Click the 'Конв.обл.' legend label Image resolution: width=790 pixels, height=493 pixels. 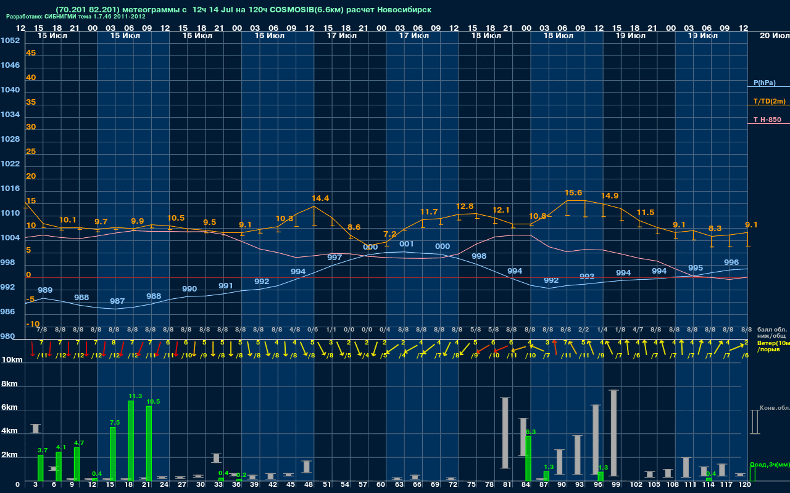775,407
